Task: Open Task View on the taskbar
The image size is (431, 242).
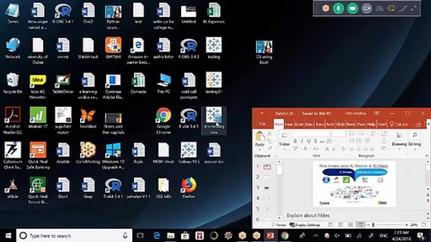Action: point(141,236)
